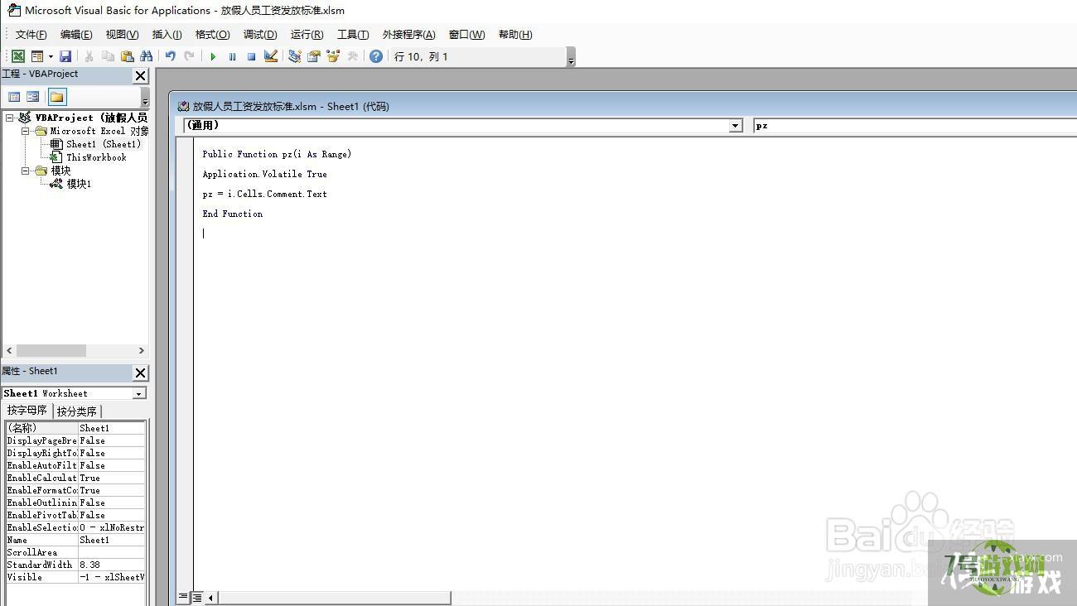Viewport: 1077px width, 606px height.
Task: Switch to Microsoft Excel view icon
Action: click(x=17, y=56)
